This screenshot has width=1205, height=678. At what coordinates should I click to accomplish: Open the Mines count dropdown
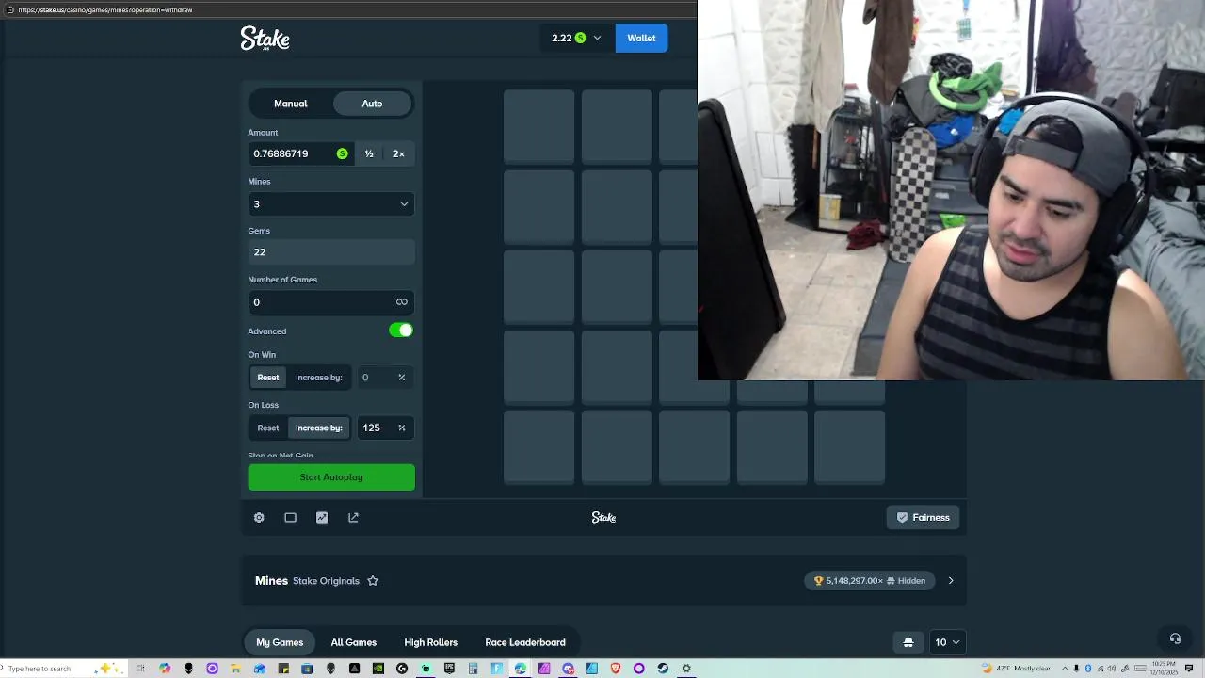click(x=331, y=204)
